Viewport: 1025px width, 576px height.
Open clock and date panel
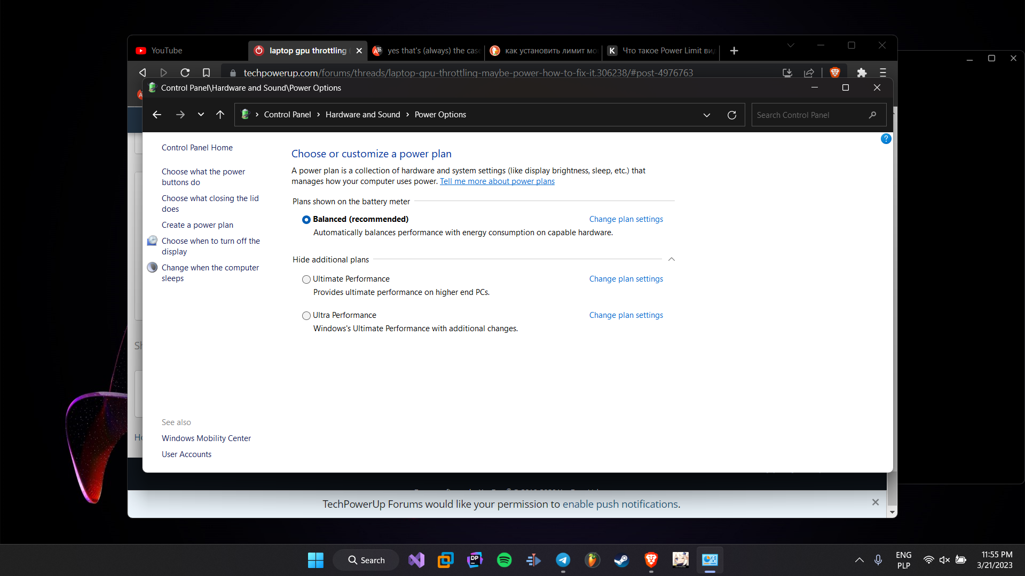995,560
